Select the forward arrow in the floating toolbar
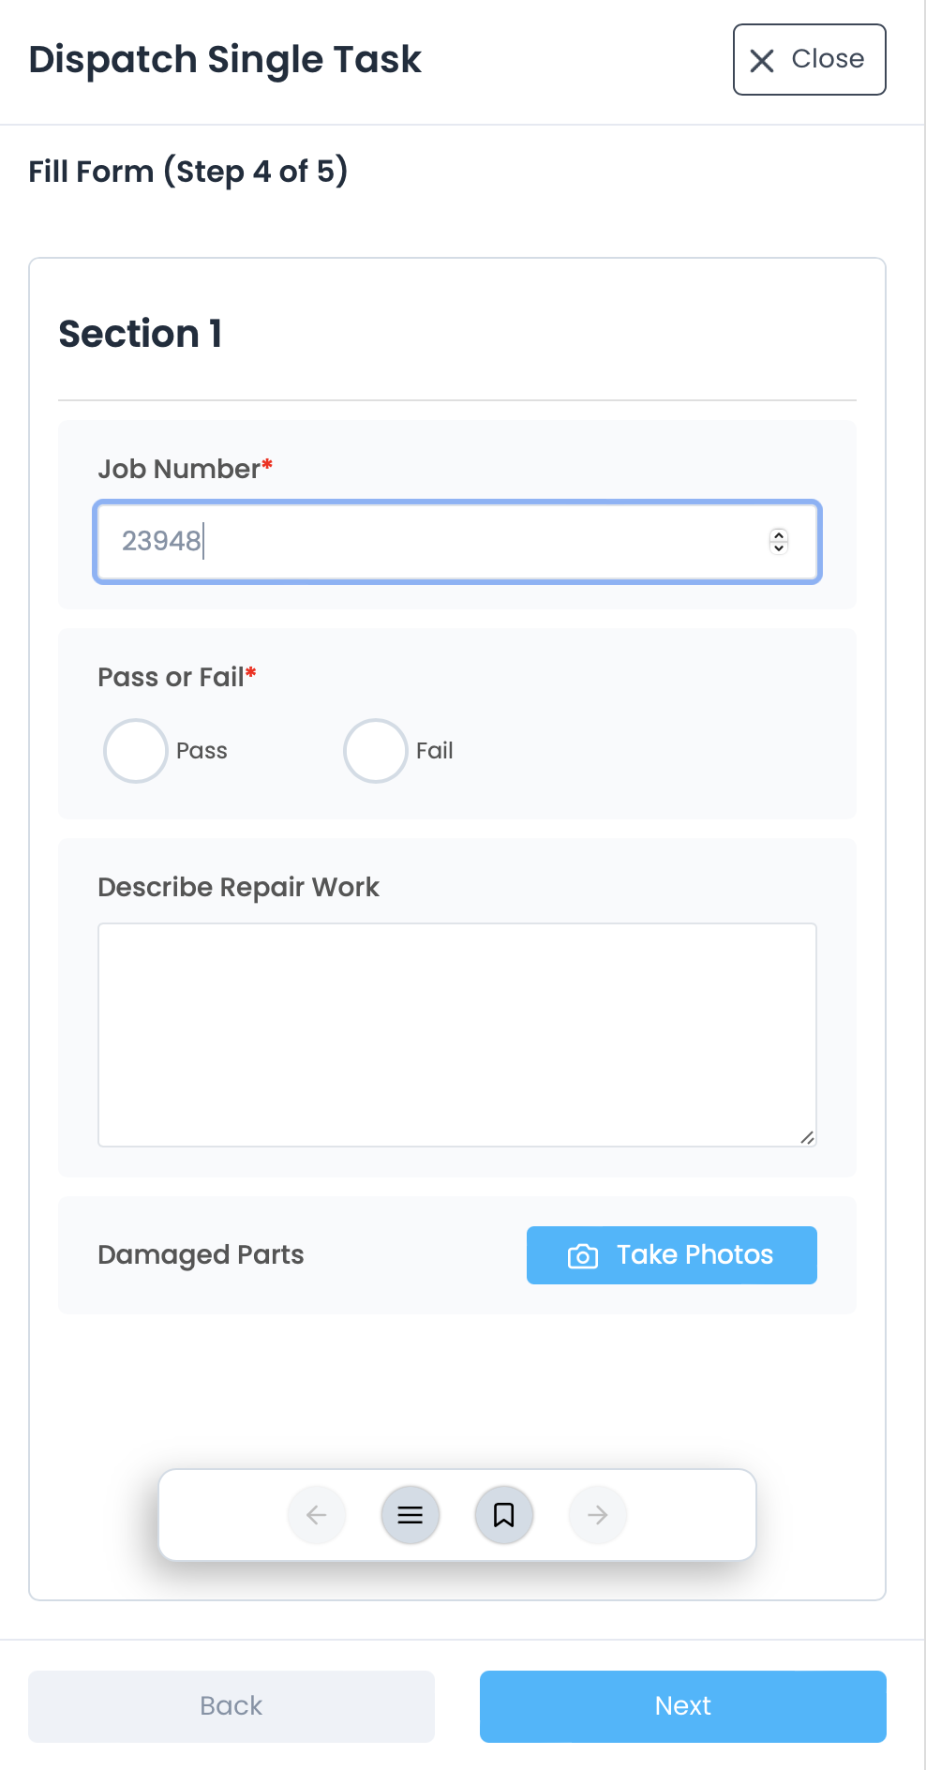This screenshot has width=926, height=1770. [x=597, y=1514]
